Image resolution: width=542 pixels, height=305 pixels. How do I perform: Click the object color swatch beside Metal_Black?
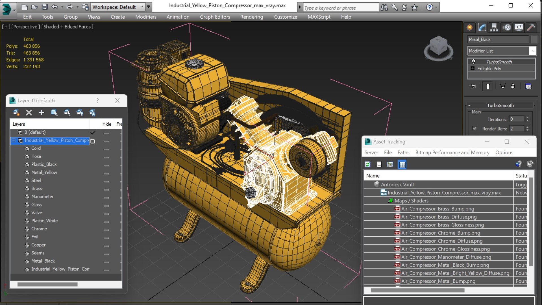[x=534, y=40]
